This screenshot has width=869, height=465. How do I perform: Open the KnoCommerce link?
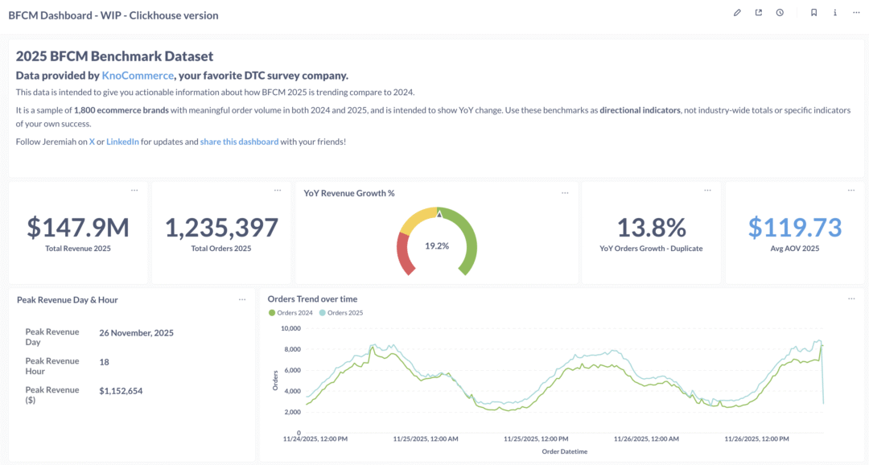(138, 76)
